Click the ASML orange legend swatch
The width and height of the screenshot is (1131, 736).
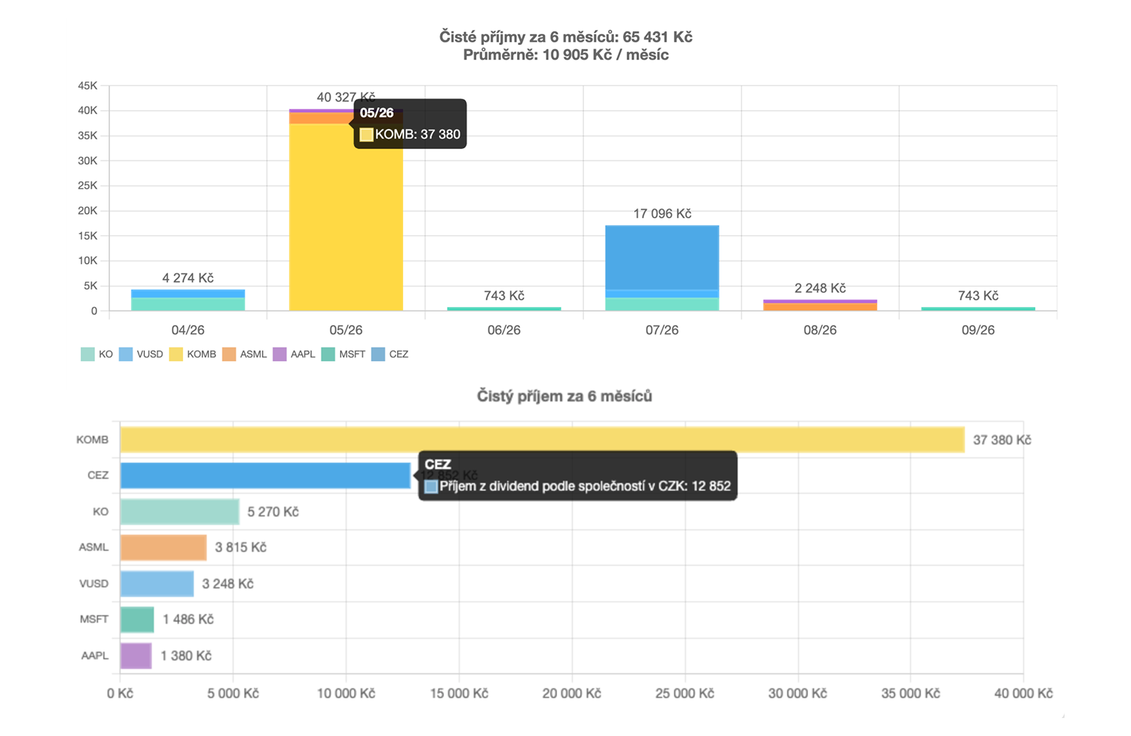tap(229, 354)
